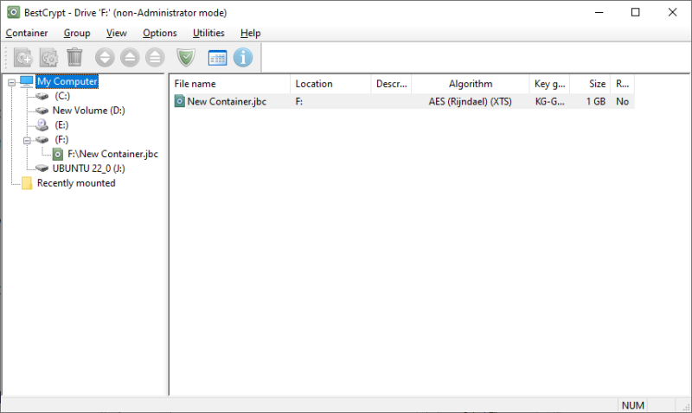Image resolution: width=692 pixels, height=413 pixels.
Task: Click the New Container.jbc file icon in list
Action: (x=180, y=101)
